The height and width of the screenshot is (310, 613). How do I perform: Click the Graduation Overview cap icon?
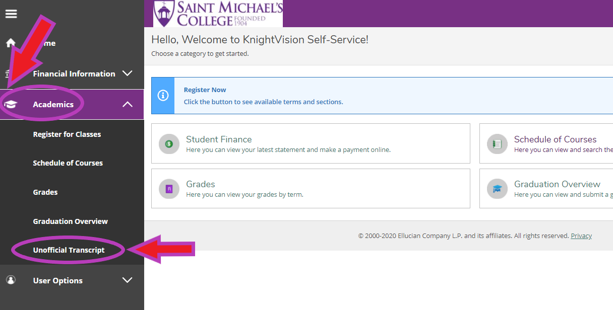(497, 189)
